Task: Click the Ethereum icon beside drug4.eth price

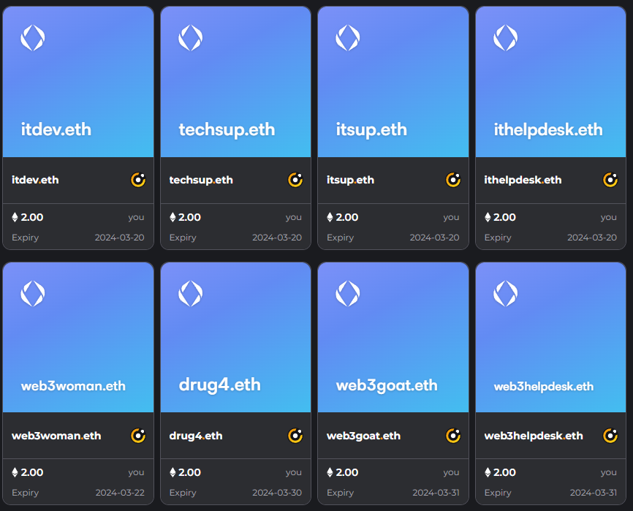Action: point(173,472)
